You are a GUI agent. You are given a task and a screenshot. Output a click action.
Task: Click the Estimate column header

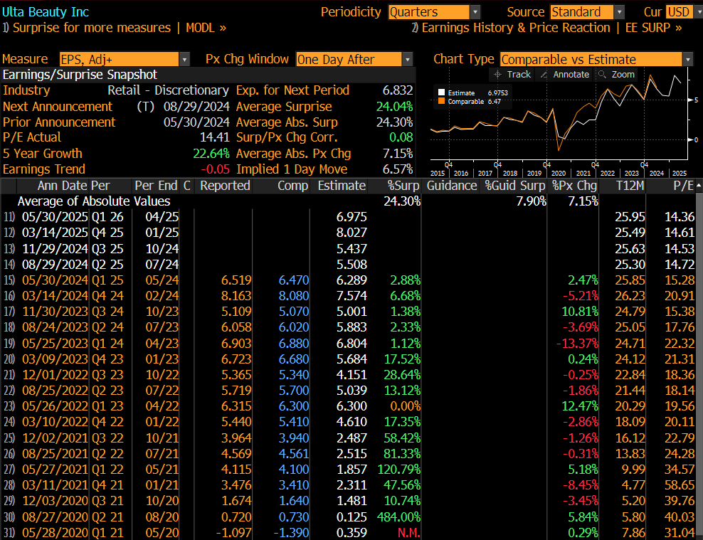[x=342, y=186]
